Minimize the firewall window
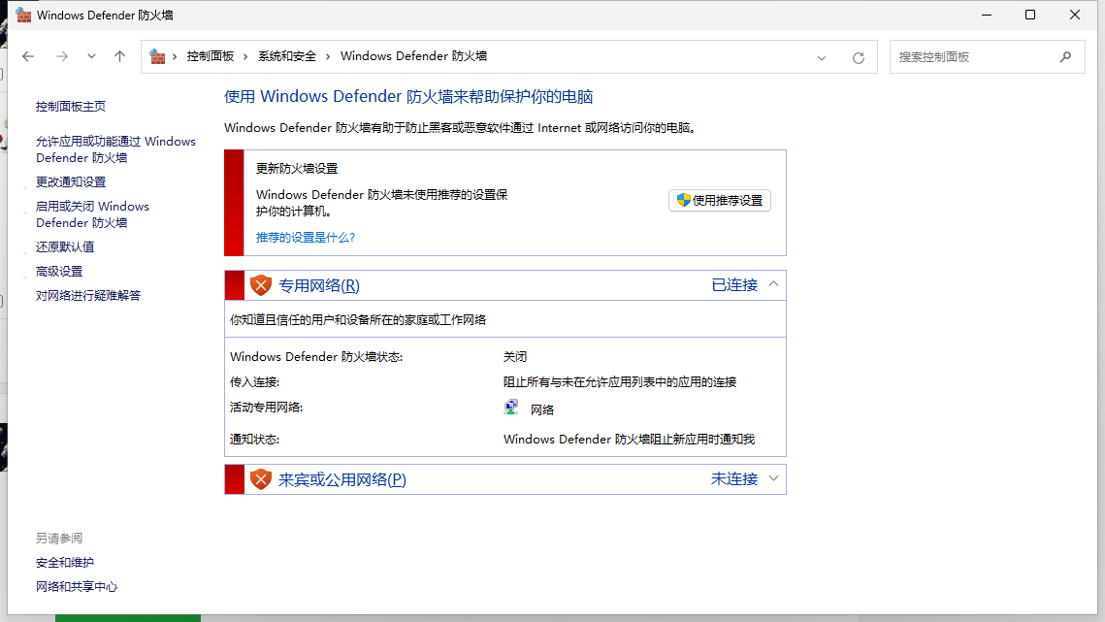The height and width of the screenshot is (622, 1105). click(987, 15)
